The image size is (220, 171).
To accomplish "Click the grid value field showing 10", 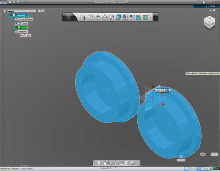I will click(x=215, y=154).
